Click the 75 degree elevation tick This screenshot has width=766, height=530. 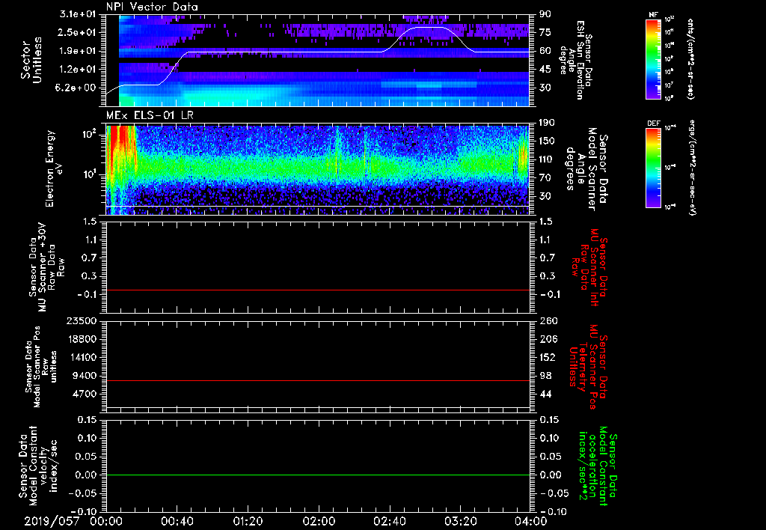(545, 32)
